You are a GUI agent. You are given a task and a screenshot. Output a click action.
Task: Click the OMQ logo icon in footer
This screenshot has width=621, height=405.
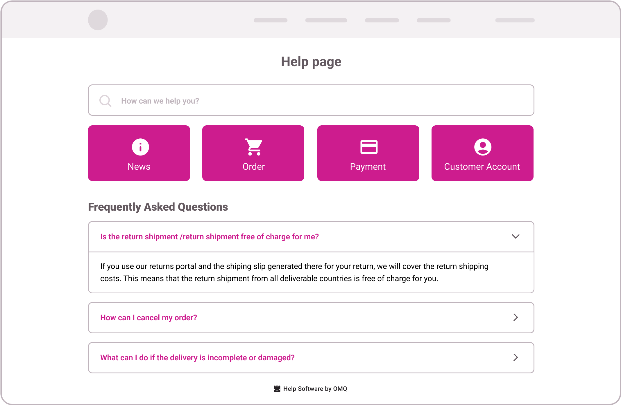coord(277,389)
